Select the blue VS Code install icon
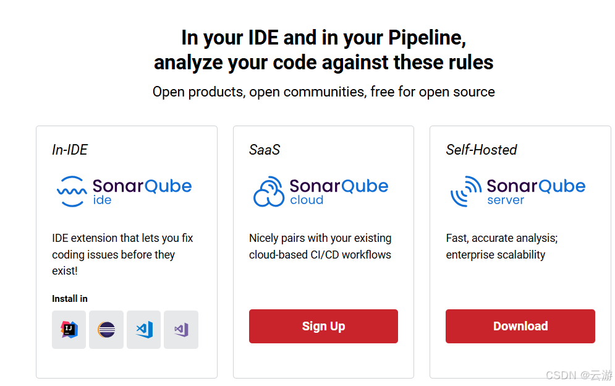 pos(143,330)
